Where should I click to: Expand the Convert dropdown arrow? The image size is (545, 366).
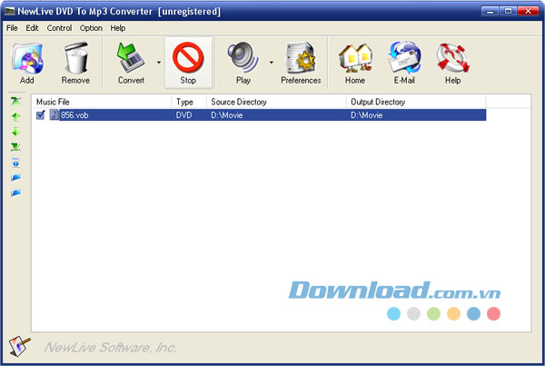click(x=159, y=63)
